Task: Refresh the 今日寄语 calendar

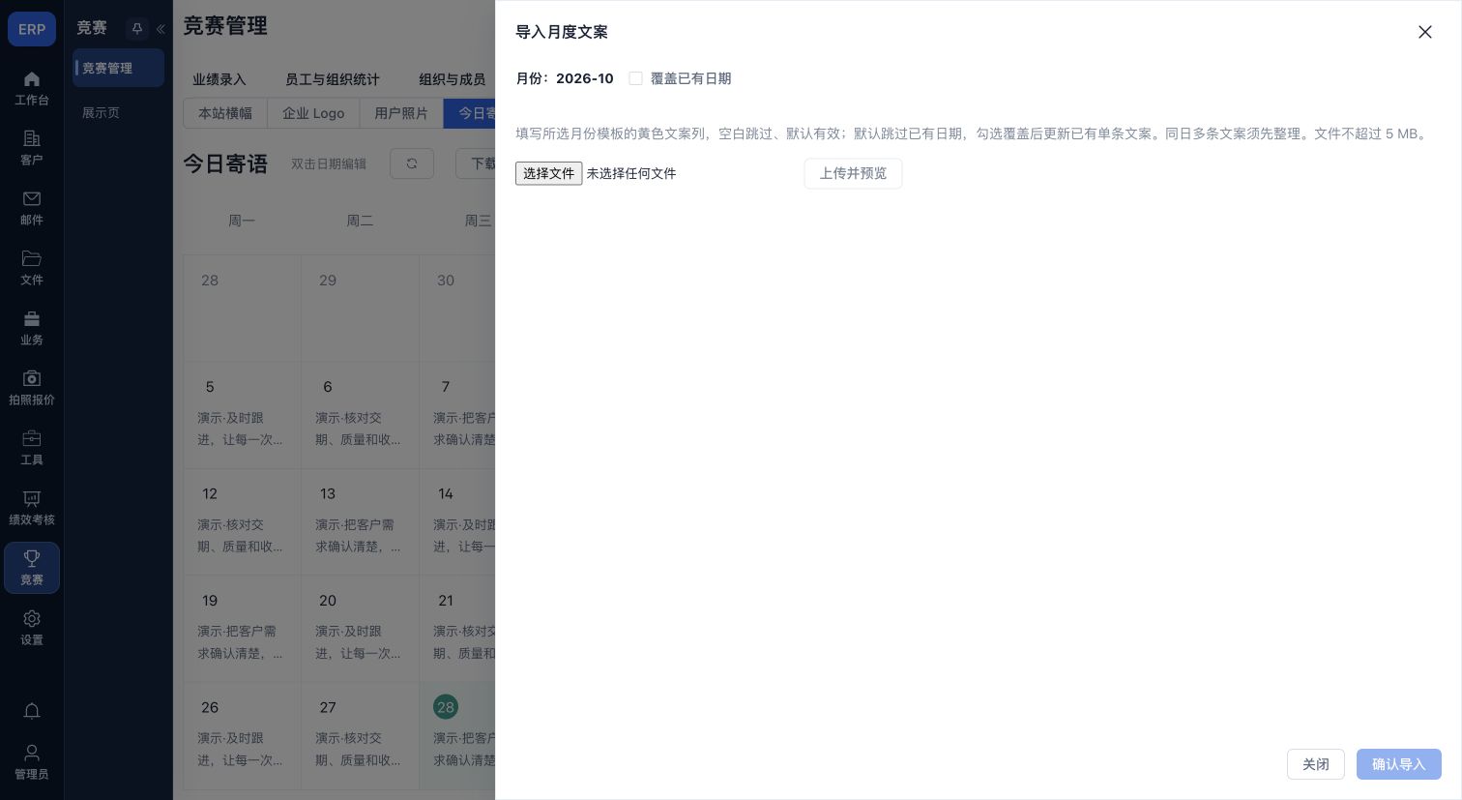Action: click(x=412, y=163)
